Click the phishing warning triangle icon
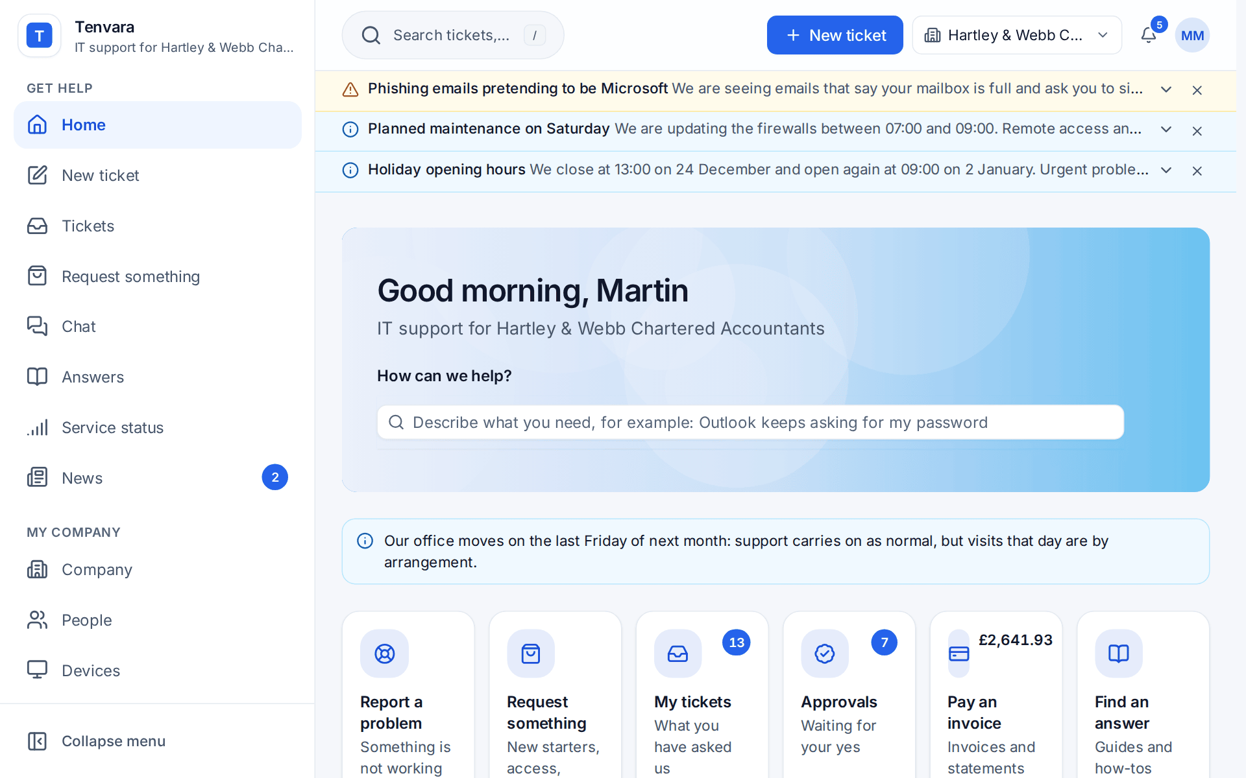The width and height of the screenshot is (1246, 778). point(350,89)
